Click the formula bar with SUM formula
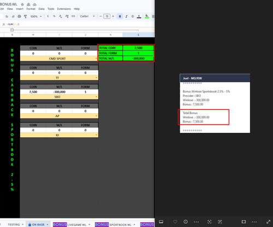The height and width of the screenshot is (227, 273). (x=80, y=24)
